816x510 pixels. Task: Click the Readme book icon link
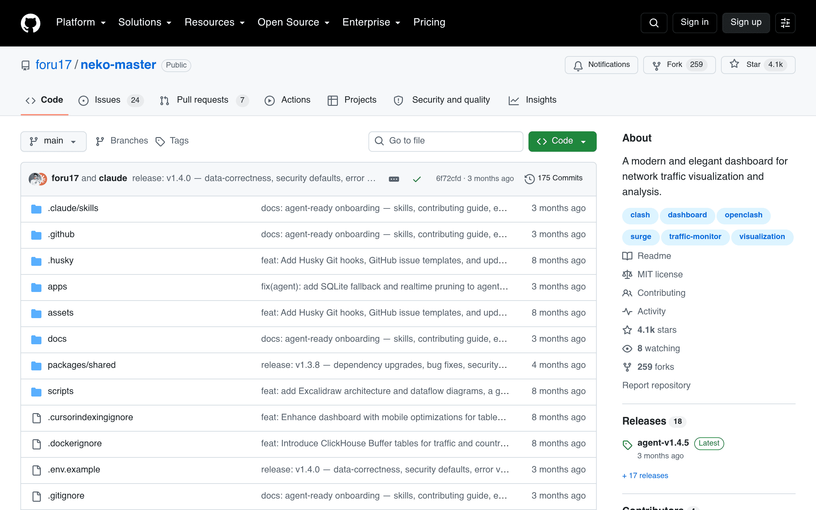click(646, 256)
